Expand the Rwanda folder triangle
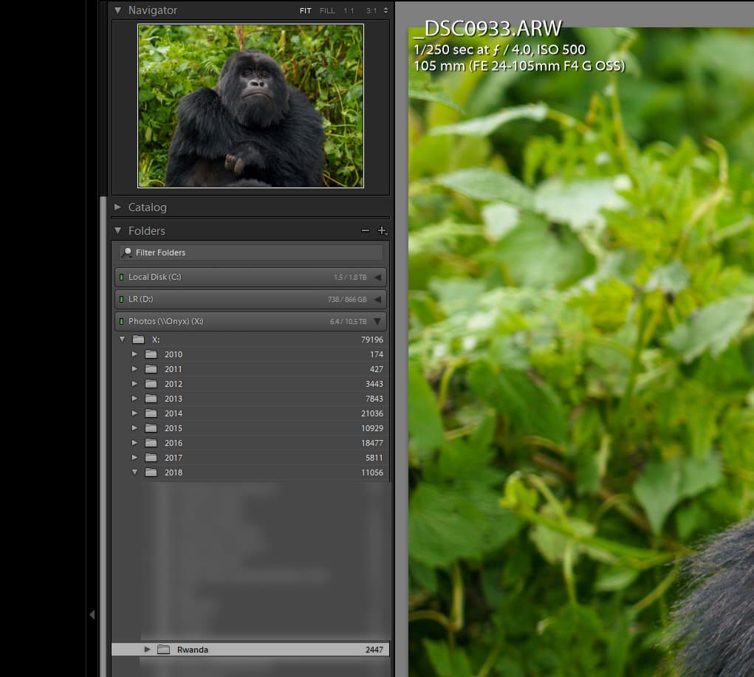 147,650
